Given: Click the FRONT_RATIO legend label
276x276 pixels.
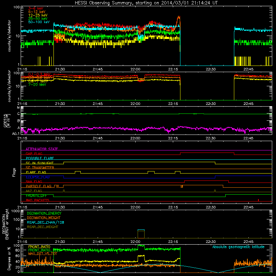Looking at the screenshot, I should pos(39,247).
